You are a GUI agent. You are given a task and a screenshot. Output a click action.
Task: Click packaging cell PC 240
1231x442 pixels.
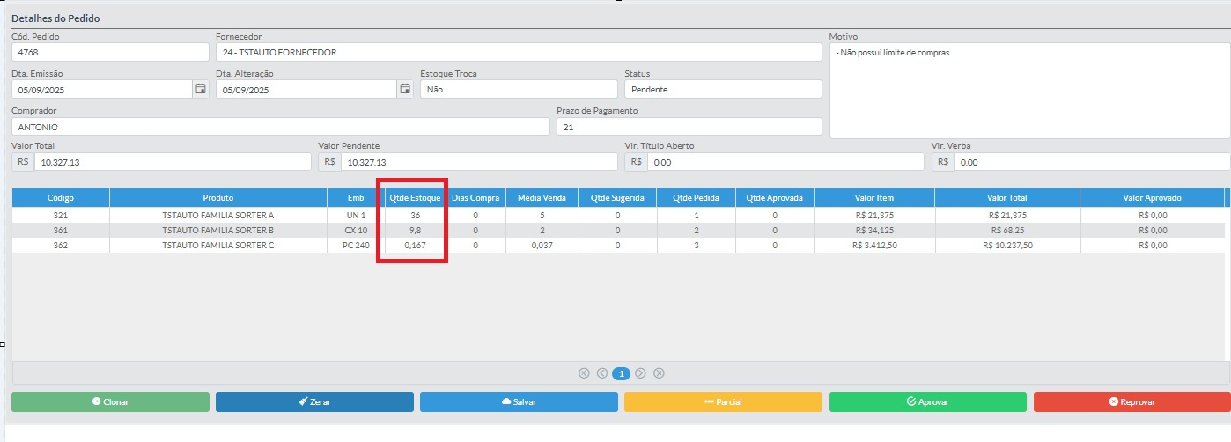[x=356, y=245]
